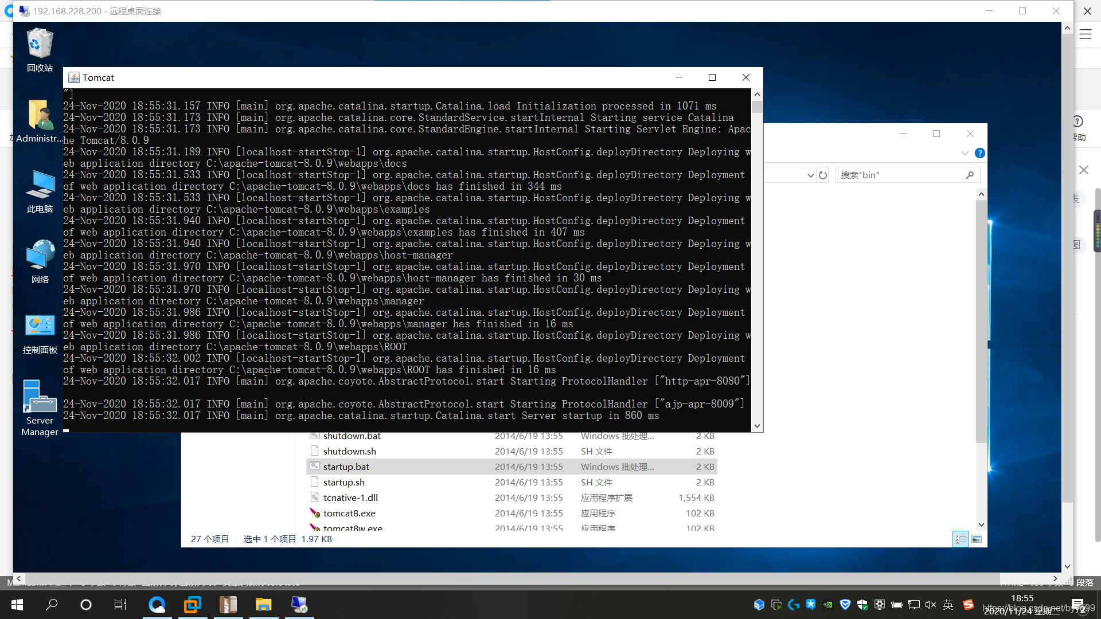
Task: Open the Explorer address bar history dropdown
Action: 810,175
